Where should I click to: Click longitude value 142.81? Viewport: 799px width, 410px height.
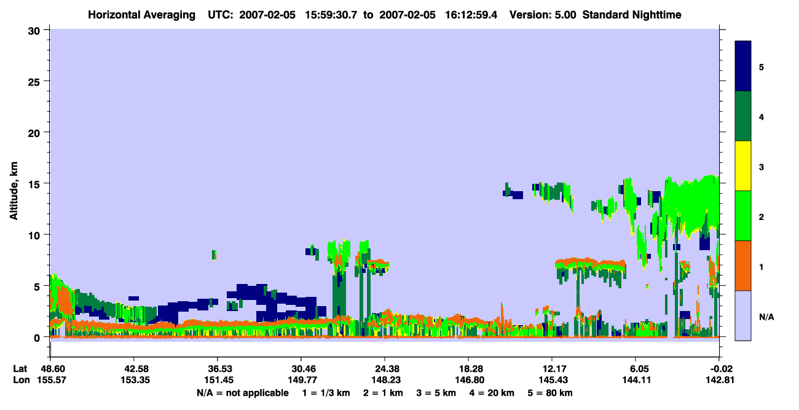(x=720, y=380)
